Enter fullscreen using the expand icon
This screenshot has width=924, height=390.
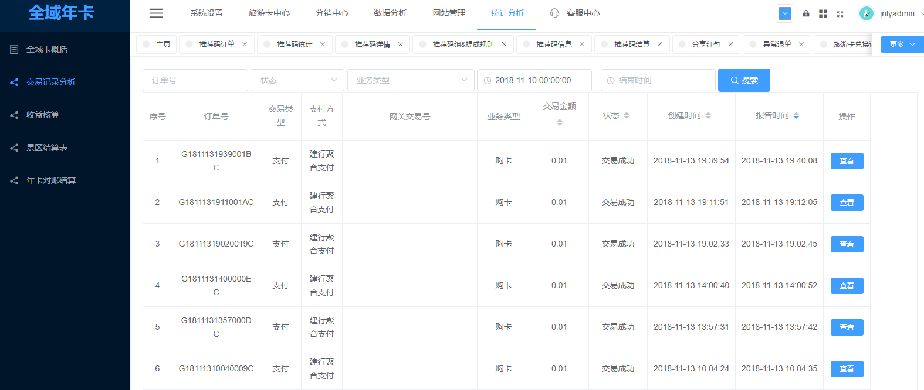coord(840,13)
